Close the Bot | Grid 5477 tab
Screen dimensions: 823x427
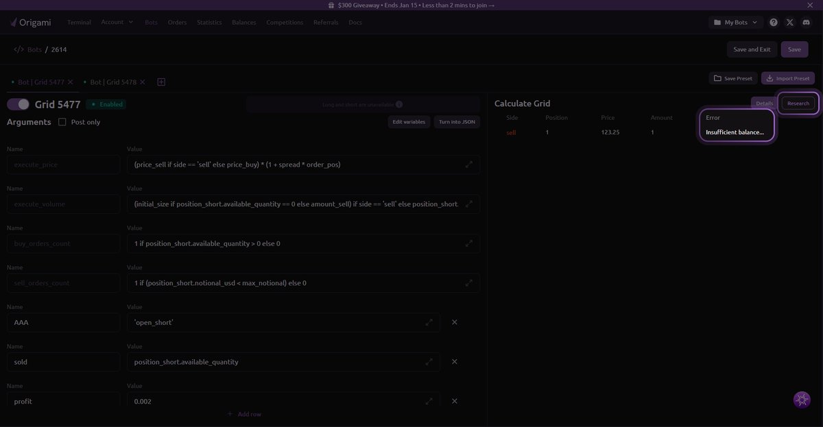(x=70, y=82)
